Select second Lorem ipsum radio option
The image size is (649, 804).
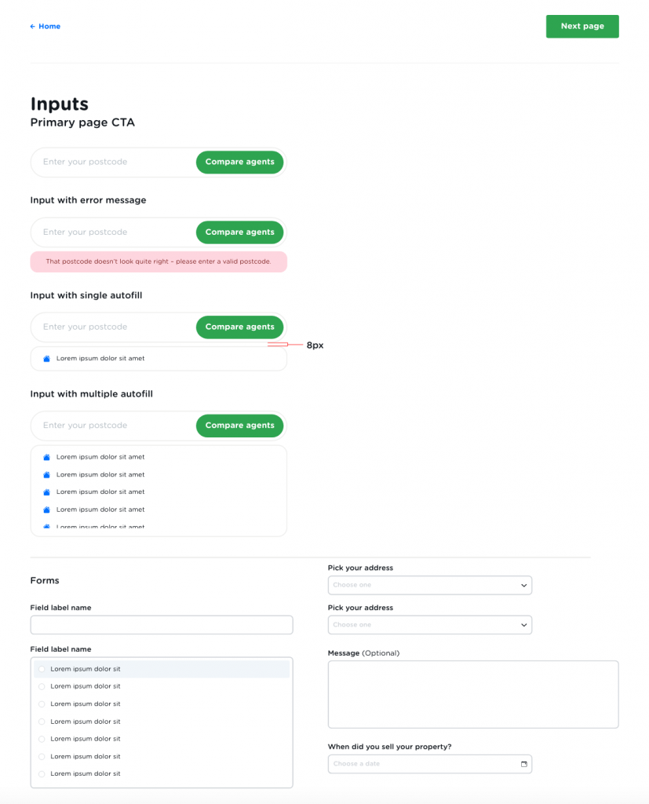click(x=42, y=686)
